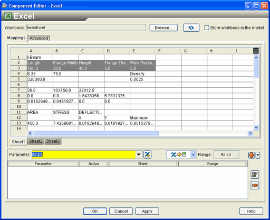Open the Parameter combo box dropdown

(139, 154)
